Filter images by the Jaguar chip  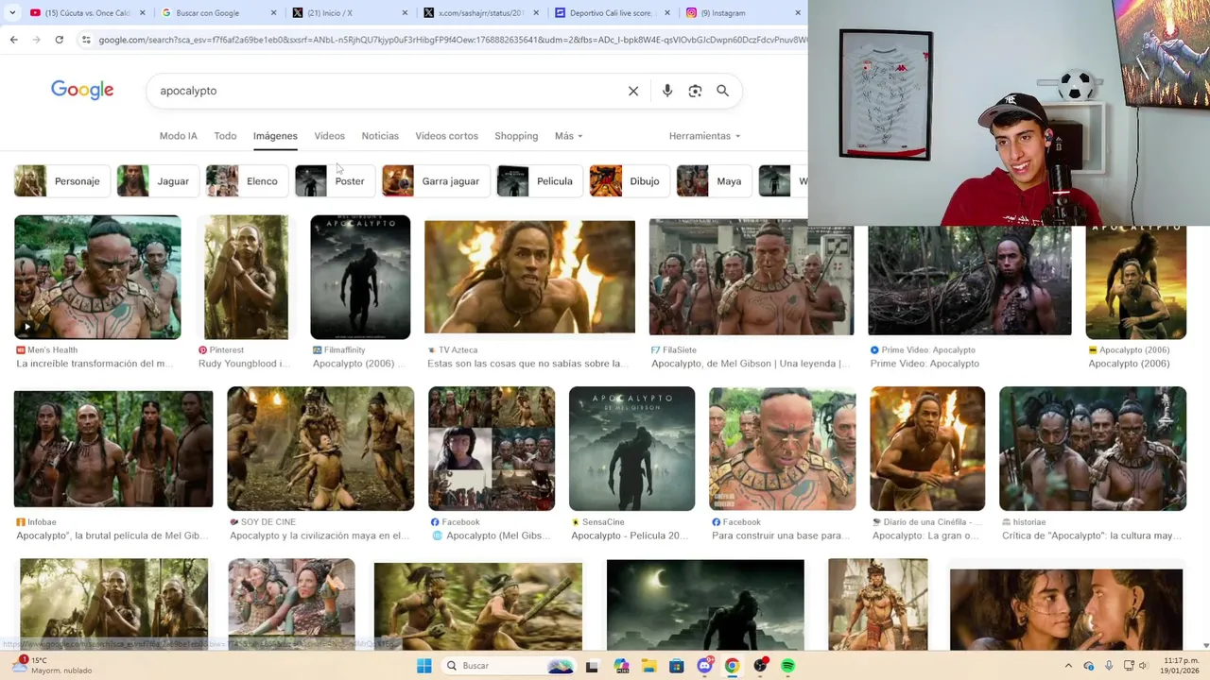point(157,181)
